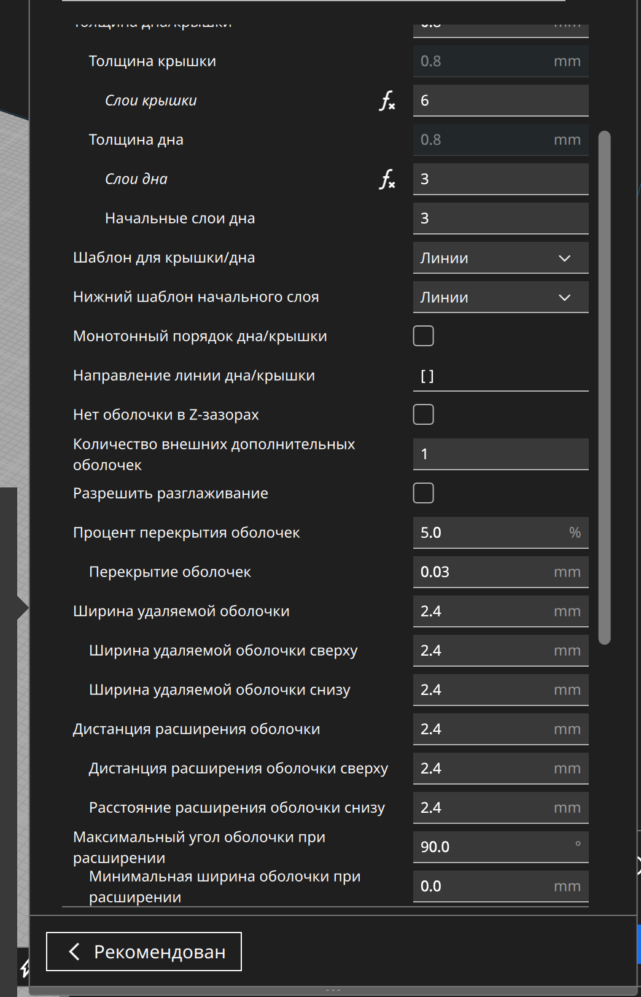Click the formula icon beside Слои крышки

click(x=387, y=101)
